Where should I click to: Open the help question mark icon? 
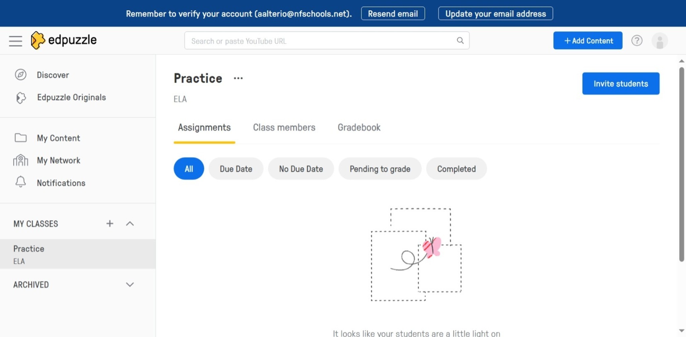[637, 40]
